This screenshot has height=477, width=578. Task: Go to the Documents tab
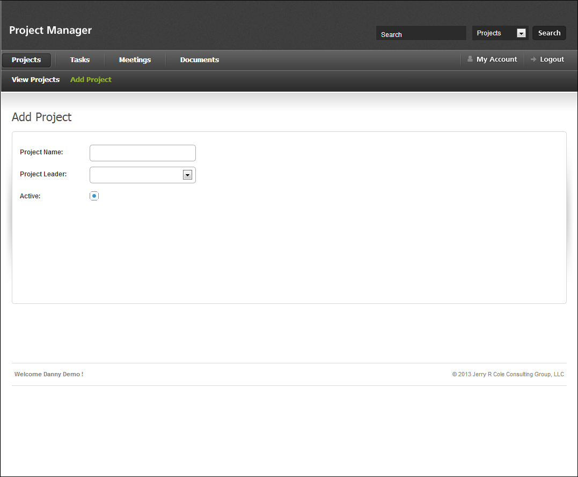(x=200, y=60)
